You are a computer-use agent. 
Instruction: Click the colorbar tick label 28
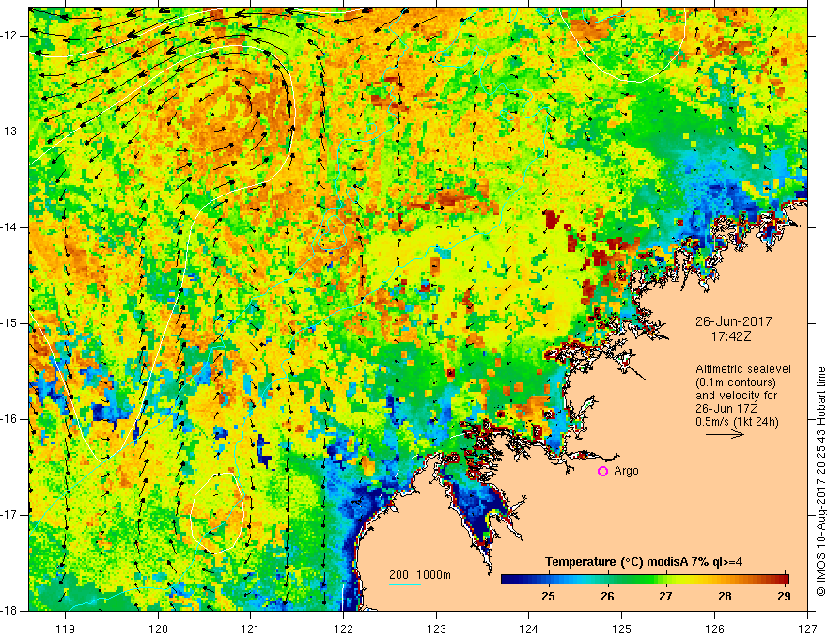tap(725, 596)
